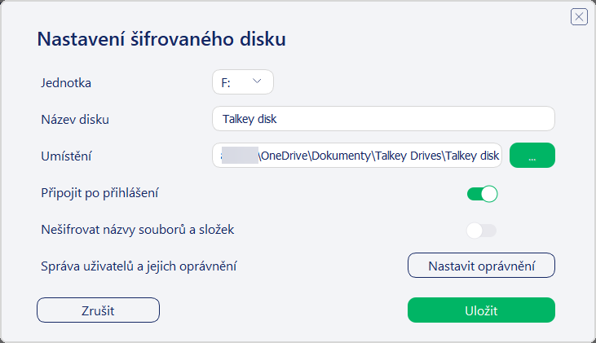
Task: Disable the Připojit po přihlášení switch
Action: coord(483,194)
